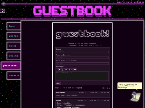
Task: Focus the Your website field
Action: (x=82, y=58)
